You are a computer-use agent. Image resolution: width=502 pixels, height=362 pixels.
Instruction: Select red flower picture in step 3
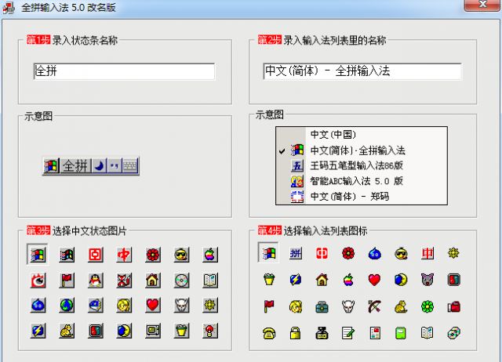click(x=153, y=255)
